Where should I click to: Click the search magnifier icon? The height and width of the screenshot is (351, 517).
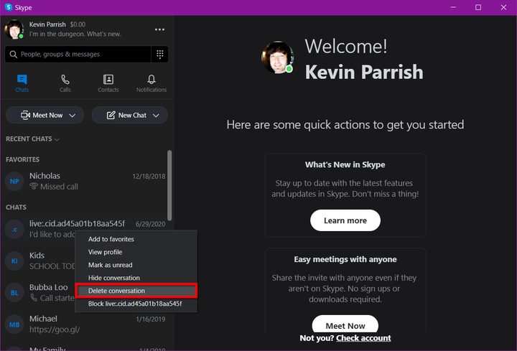(x=13, y=54)
